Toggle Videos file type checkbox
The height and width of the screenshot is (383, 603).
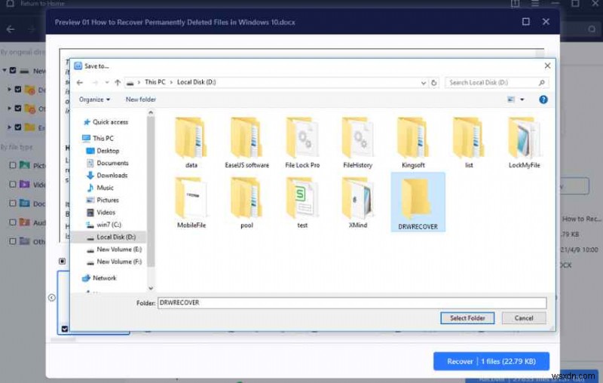tap(13, 184)
